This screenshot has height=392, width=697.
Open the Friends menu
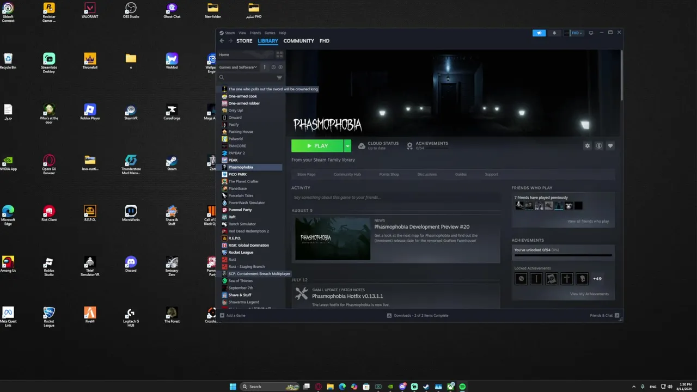[x=255, y=33]
